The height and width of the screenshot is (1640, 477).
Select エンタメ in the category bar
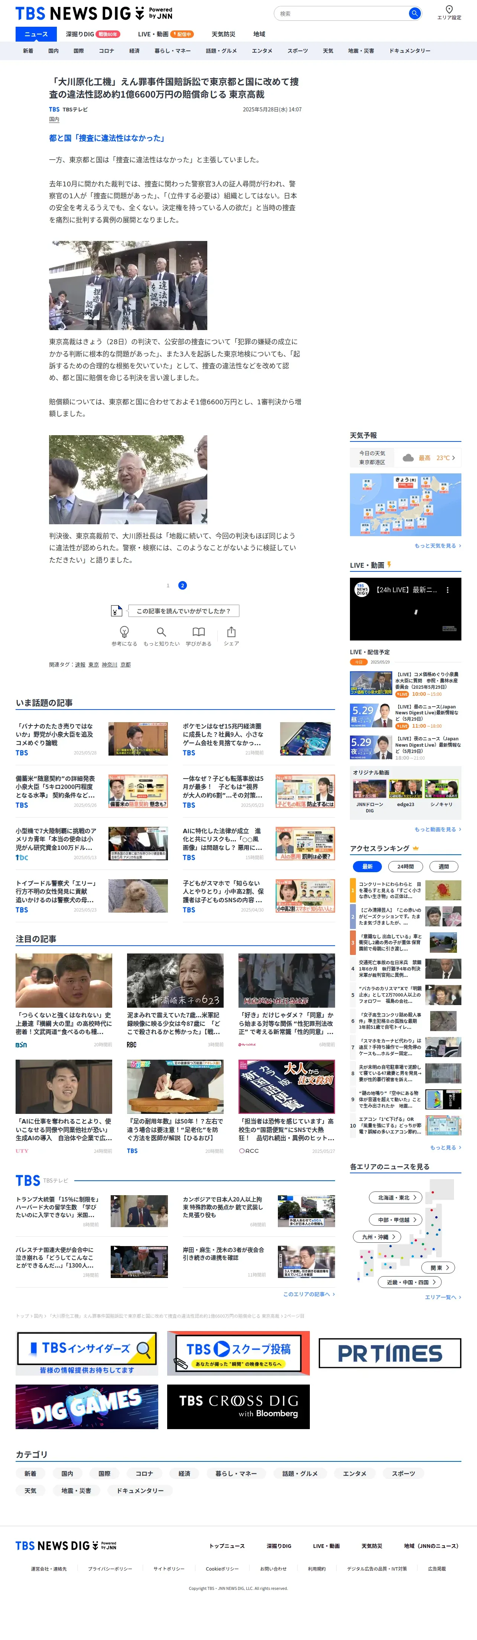(262, 51)
